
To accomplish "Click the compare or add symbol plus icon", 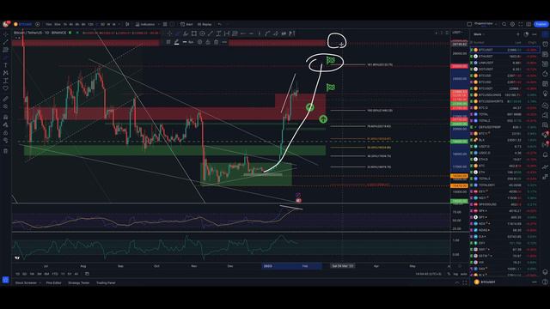I will tap(38, 24).
